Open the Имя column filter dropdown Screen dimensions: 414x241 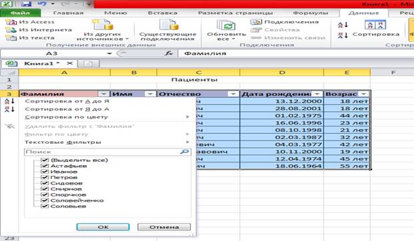(x=150, y=94)
